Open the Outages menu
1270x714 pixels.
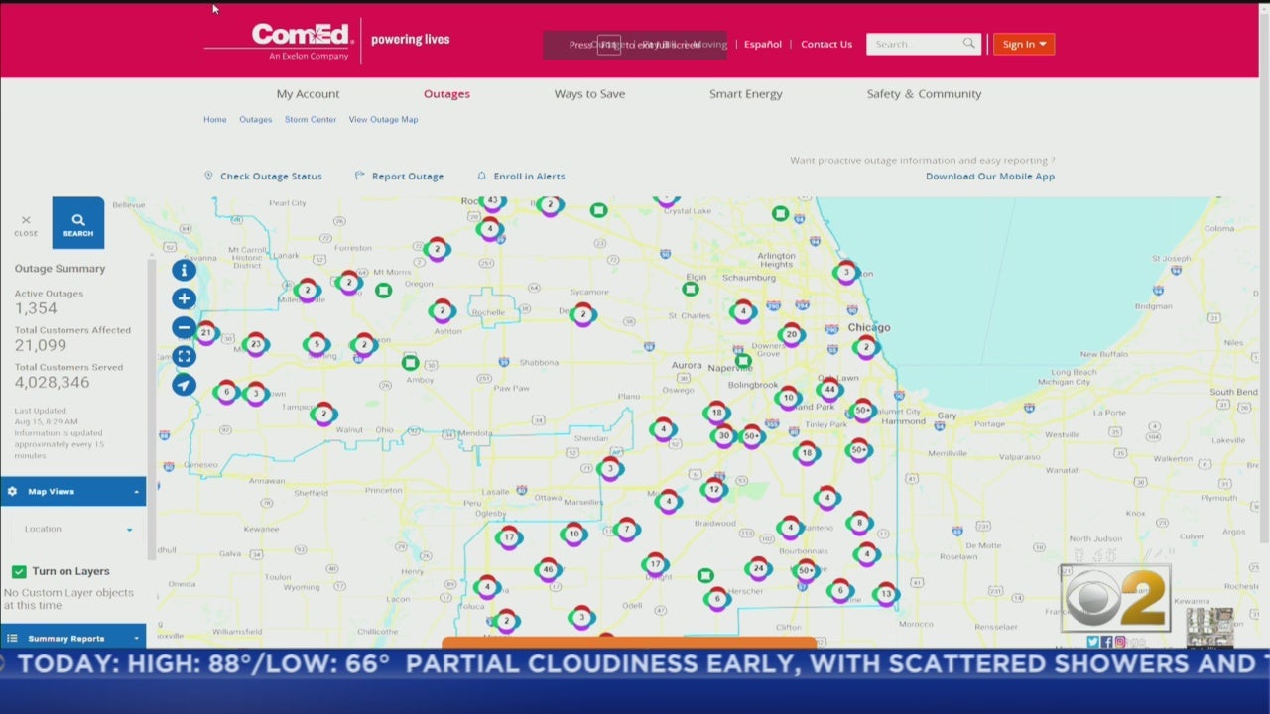click(x=446, y=94)
